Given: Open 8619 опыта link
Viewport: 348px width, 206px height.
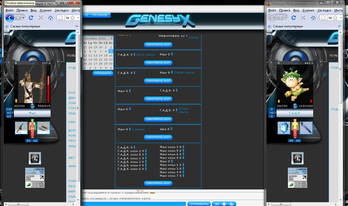Looking at the screenshot, I should click(146, 55).
